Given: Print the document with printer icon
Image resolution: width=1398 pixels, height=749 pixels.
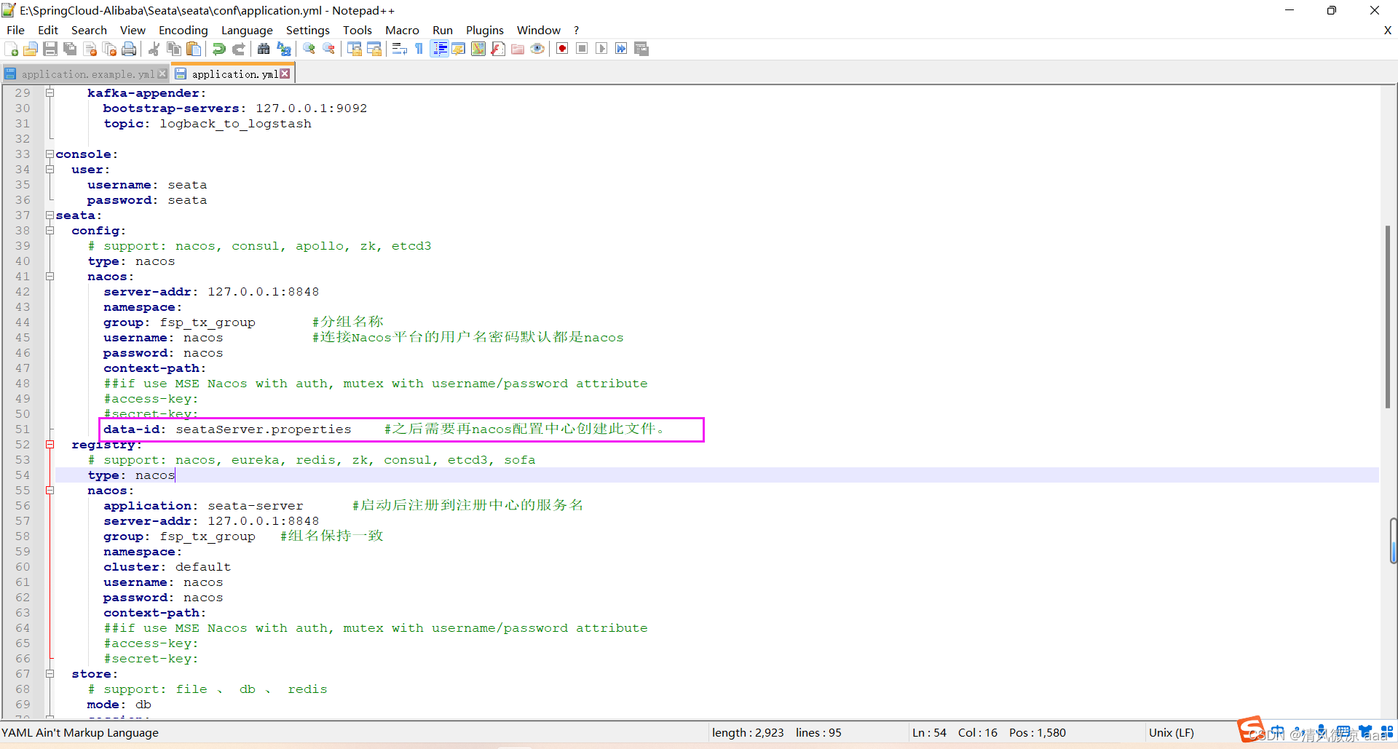Looking at the screenshot, I should pyautogui.click(x=130, y=49).
